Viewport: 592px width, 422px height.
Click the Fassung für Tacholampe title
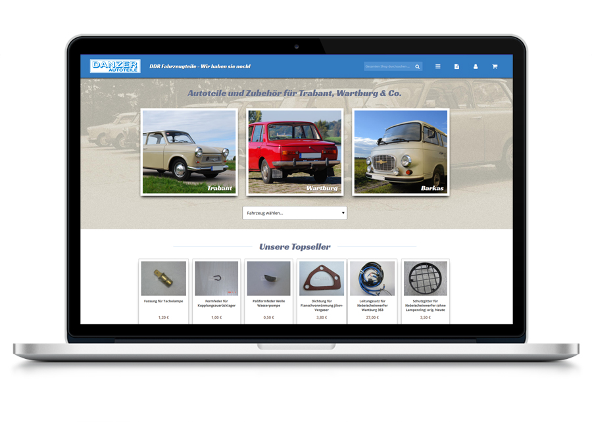pyautogui.click(x=164, y=301)
